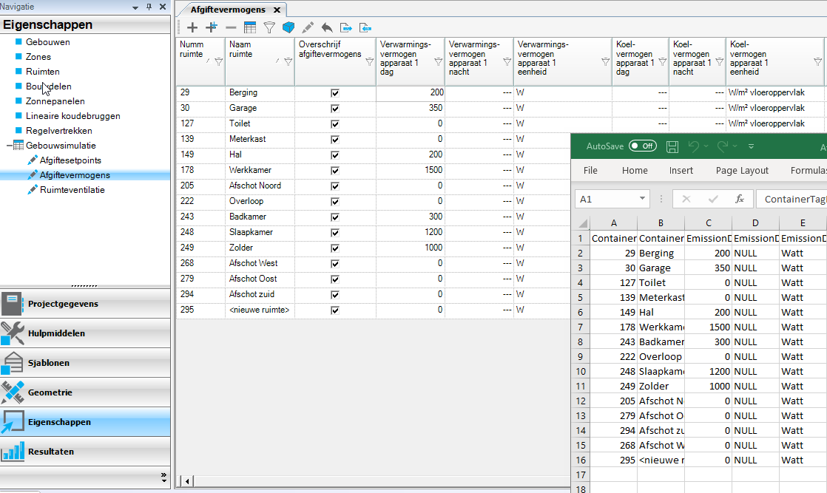The width and height of the screenshot is (827, 493).
Task: Toggle the Excel AutoSave switch
Action: (x=642, y=146)
